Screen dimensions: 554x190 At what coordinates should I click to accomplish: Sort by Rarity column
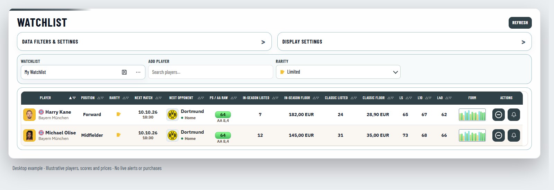click(x=126, y=98)
